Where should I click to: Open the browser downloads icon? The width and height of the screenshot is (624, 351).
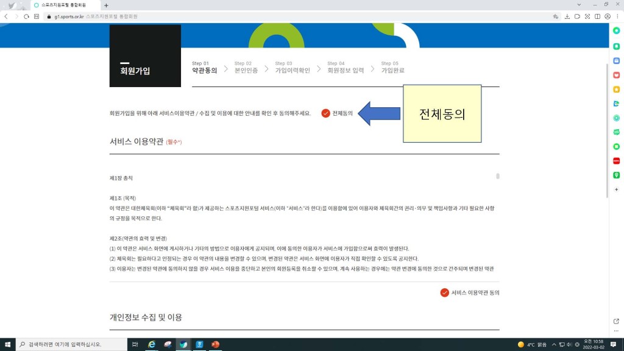[x=567, y=16]
